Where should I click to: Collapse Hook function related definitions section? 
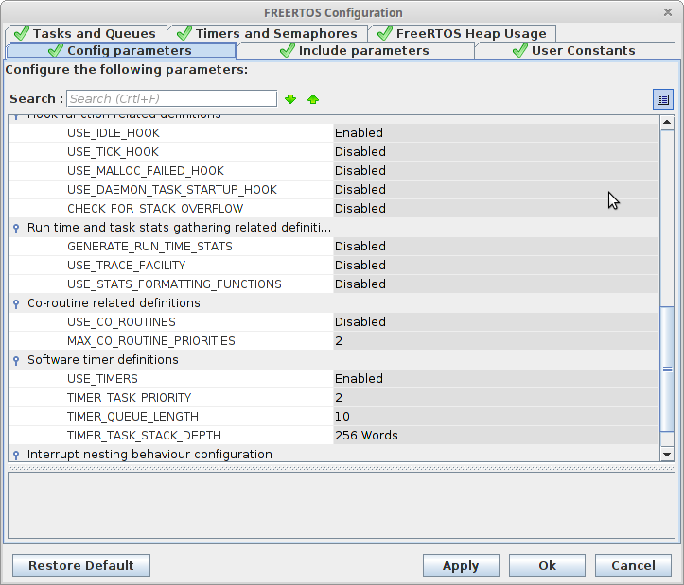click(16, 117)
